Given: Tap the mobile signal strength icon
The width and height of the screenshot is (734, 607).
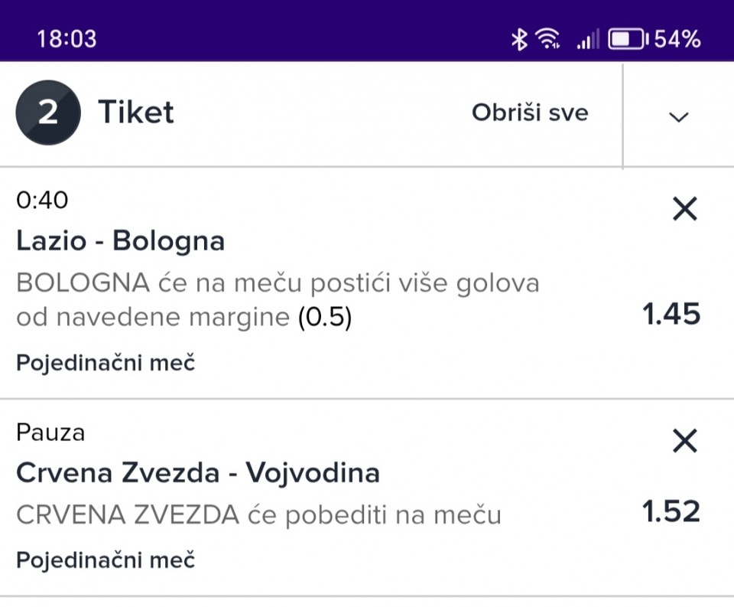Looking at the screenshot, I should (587, 40).
